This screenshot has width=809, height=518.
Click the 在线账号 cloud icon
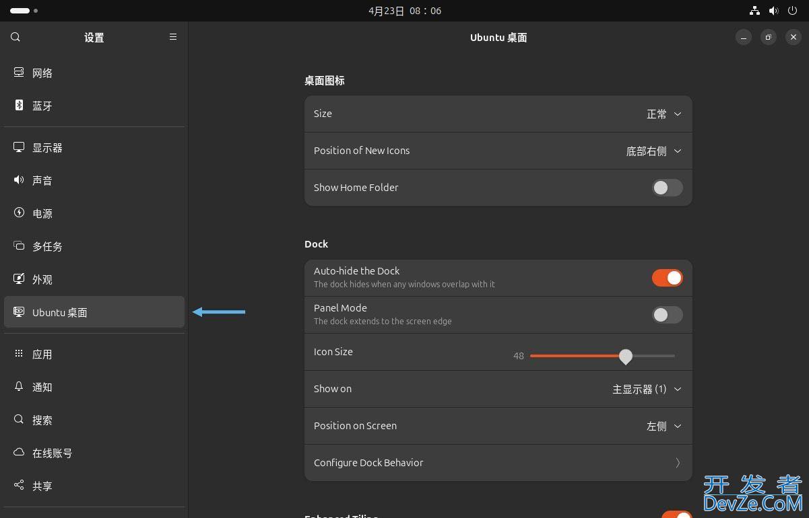[19, 453]
